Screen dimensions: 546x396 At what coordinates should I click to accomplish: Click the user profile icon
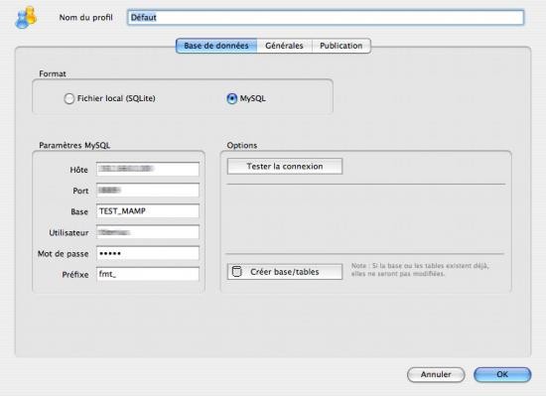pyautogui.click(x=26, y=18)
